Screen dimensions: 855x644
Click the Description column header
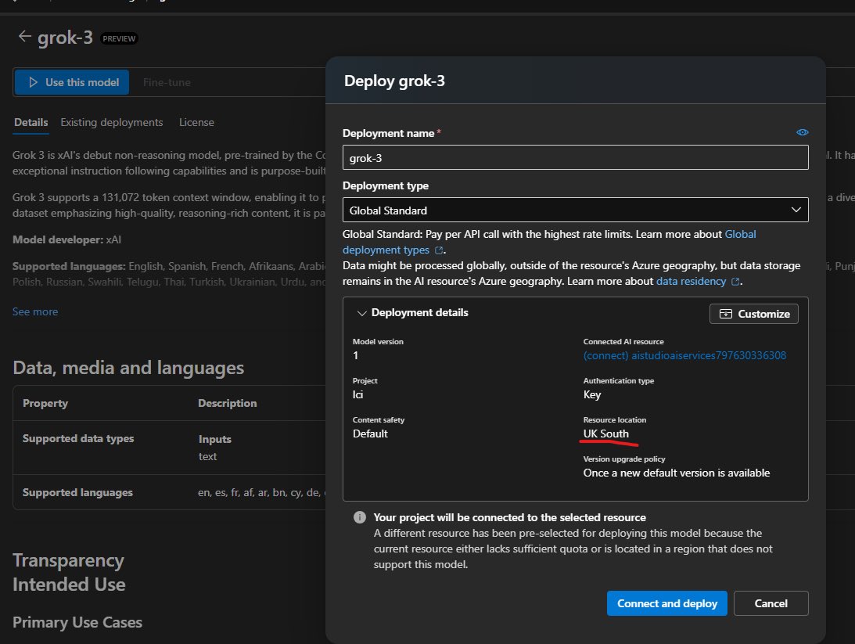point(228,404)
